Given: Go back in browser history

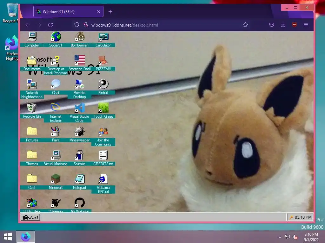Looking at the screenshot, I should (x=28, y=25).
